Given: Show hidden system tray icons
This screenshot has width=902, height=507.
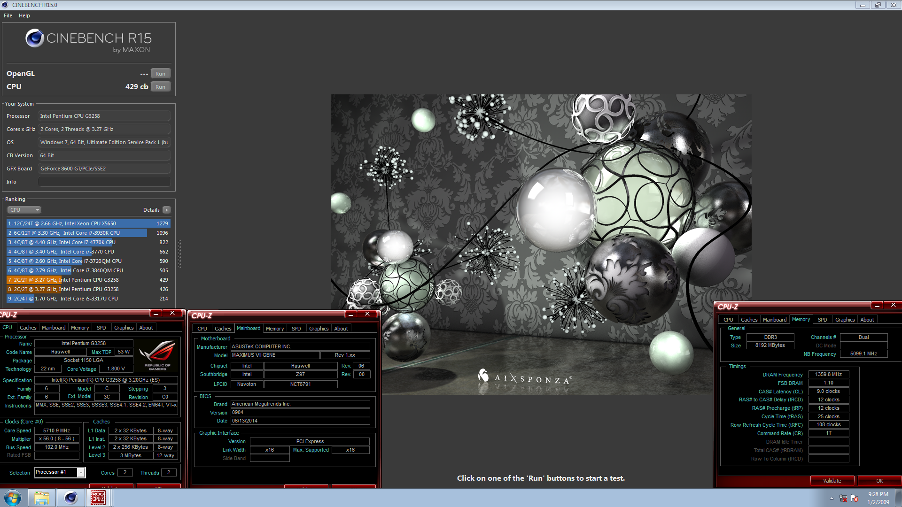Looking at the screenshot, I should click(832, 498).
